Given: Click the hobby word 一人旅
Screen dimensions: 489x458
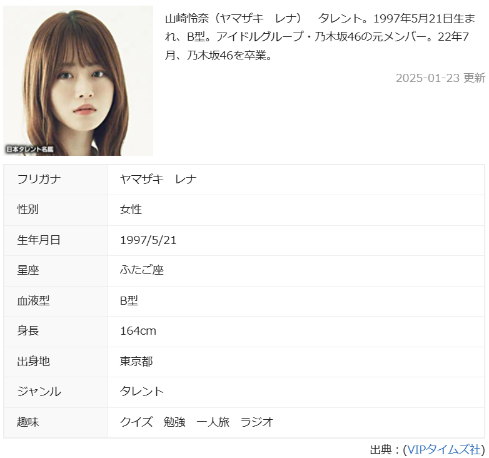Looking at the screenshot, I should [x=213, y=422].
